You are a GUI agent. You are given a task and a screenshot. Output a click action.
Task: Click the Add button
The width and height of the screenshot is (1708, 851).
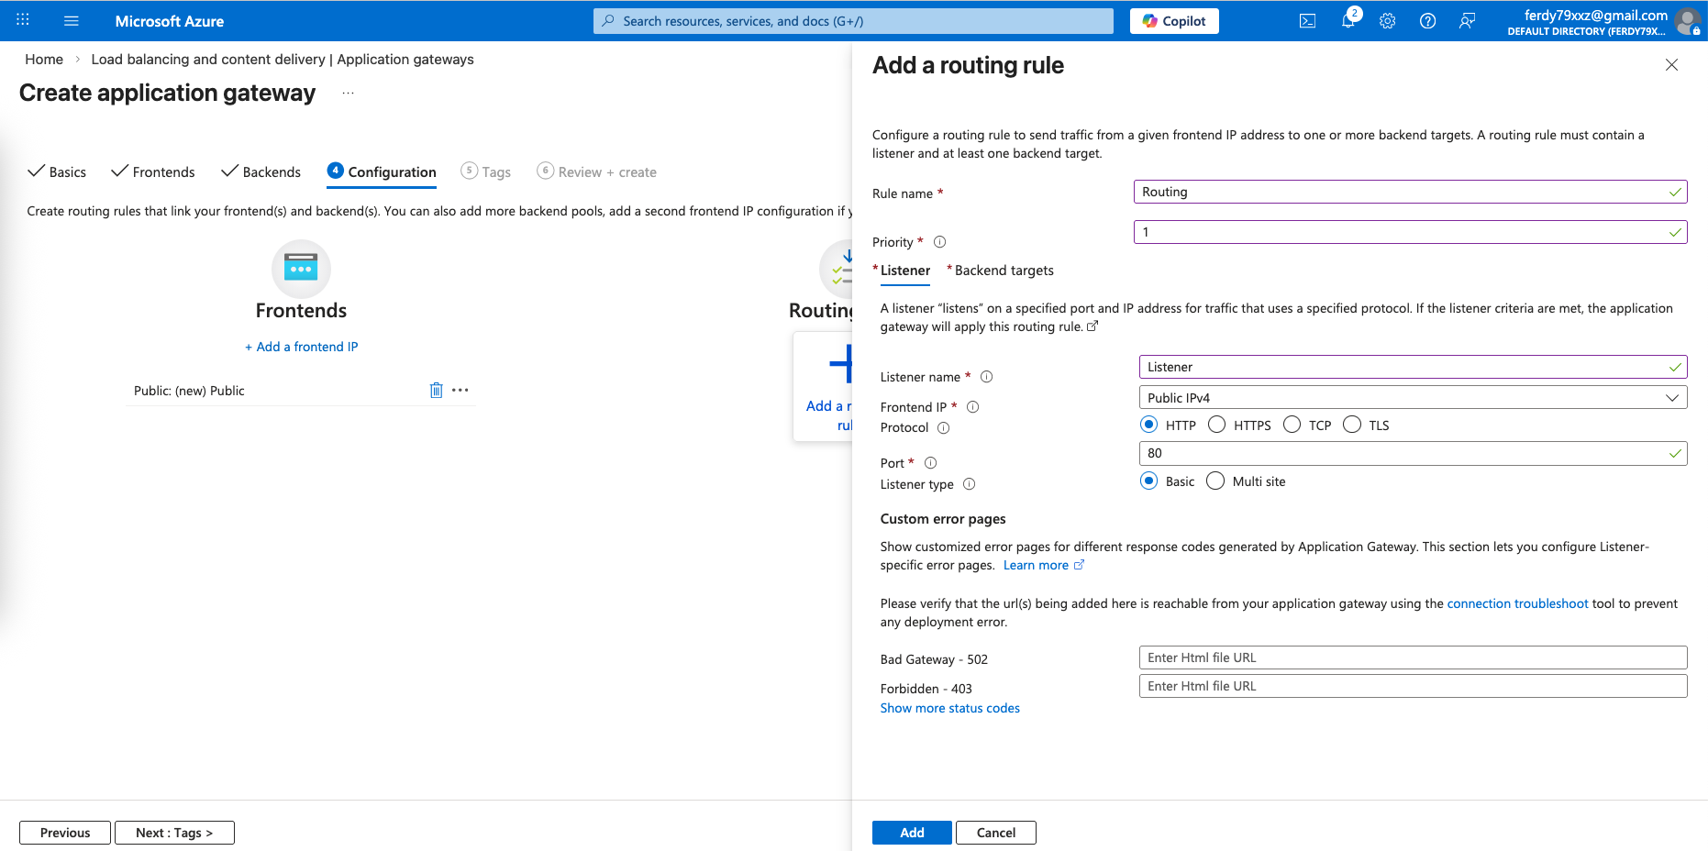tap(911, 833)
